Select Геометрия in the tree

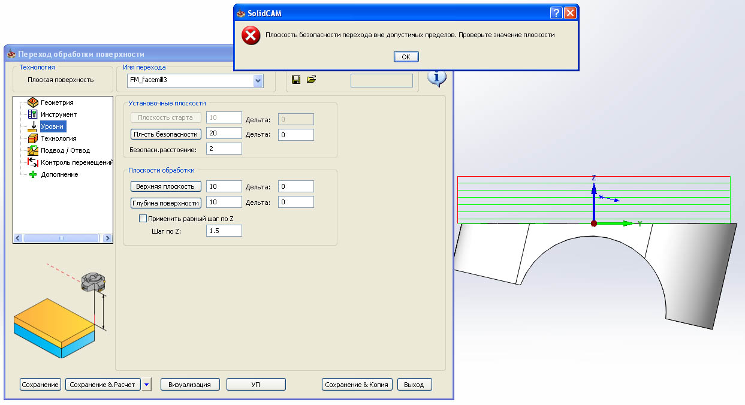click(x=57, y=102)
